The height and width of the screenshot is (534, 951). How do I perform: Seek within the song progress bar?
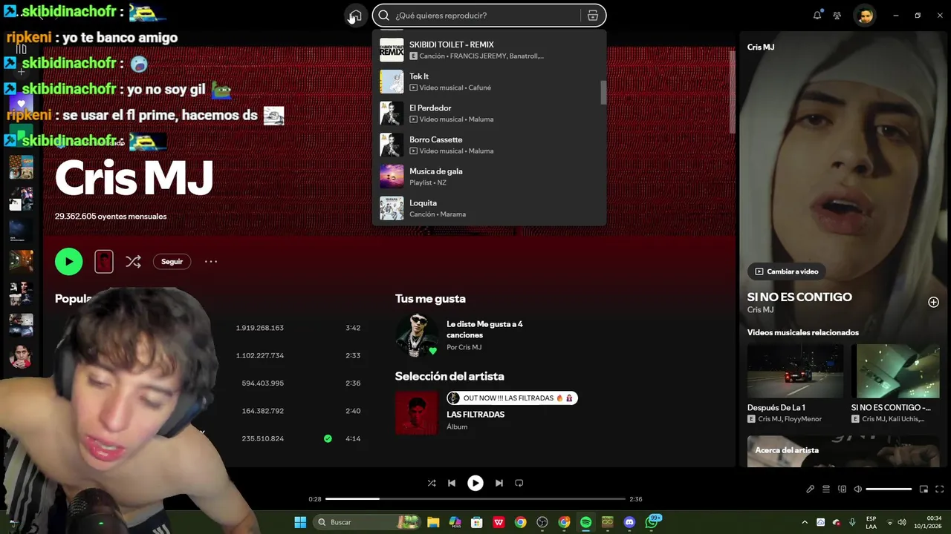(475, 499)
